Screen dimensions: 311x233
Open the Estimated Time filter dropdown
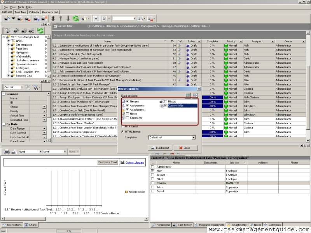[x=44, y=120]
